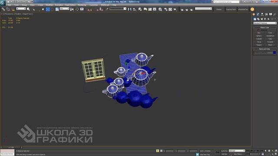Screen dimensions: 278x156
Task: Open the Auto Key Selected dropdown
Action: (237, 151)
